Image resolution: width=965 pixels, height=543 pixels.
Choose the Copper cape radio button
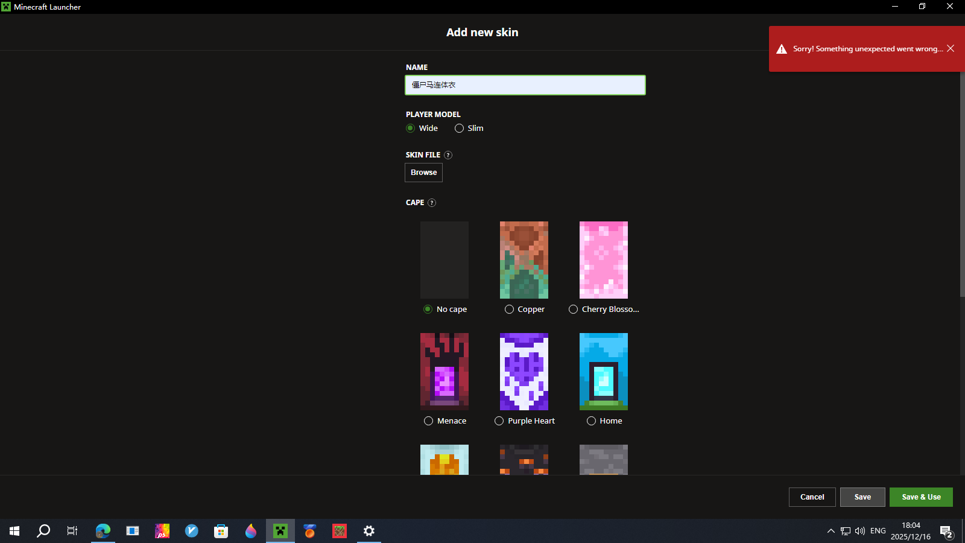pyautogui.click(x=510, y=310)
